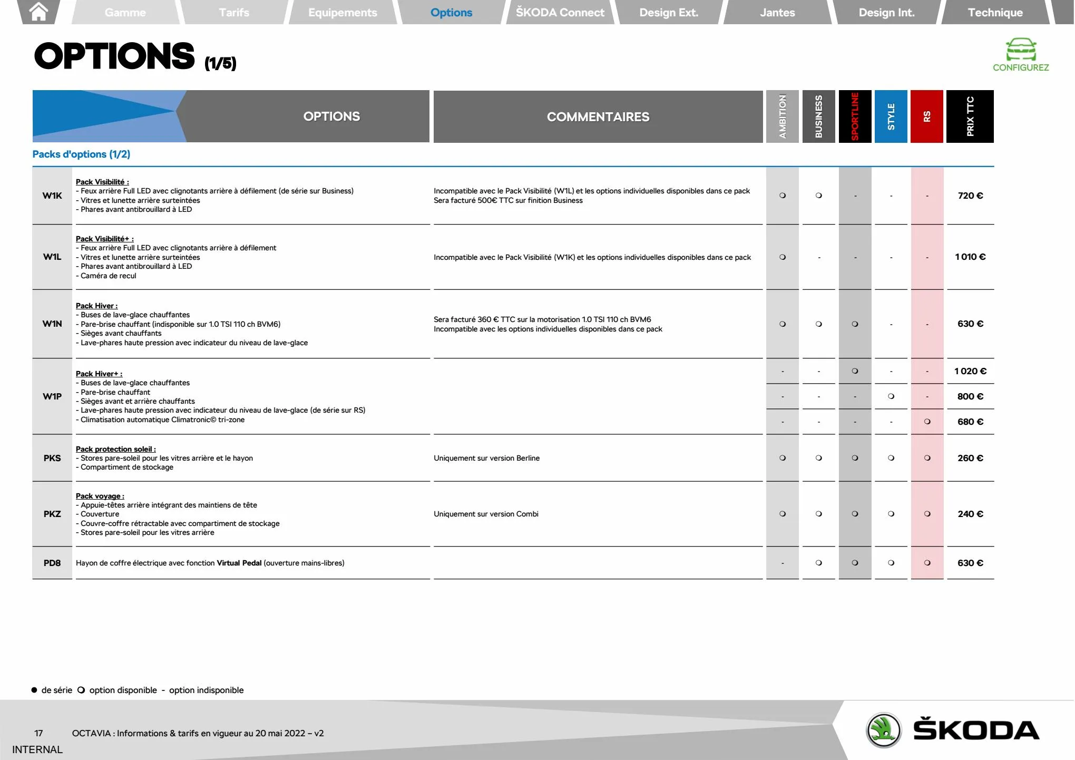
Task: Click the page number 17
Action: (38, 733)
